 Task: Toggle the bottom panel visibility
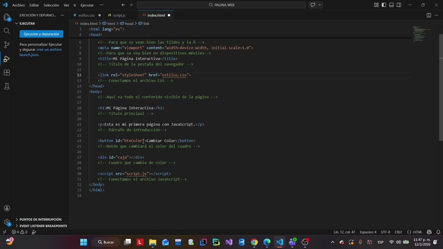tap(391, 5)
